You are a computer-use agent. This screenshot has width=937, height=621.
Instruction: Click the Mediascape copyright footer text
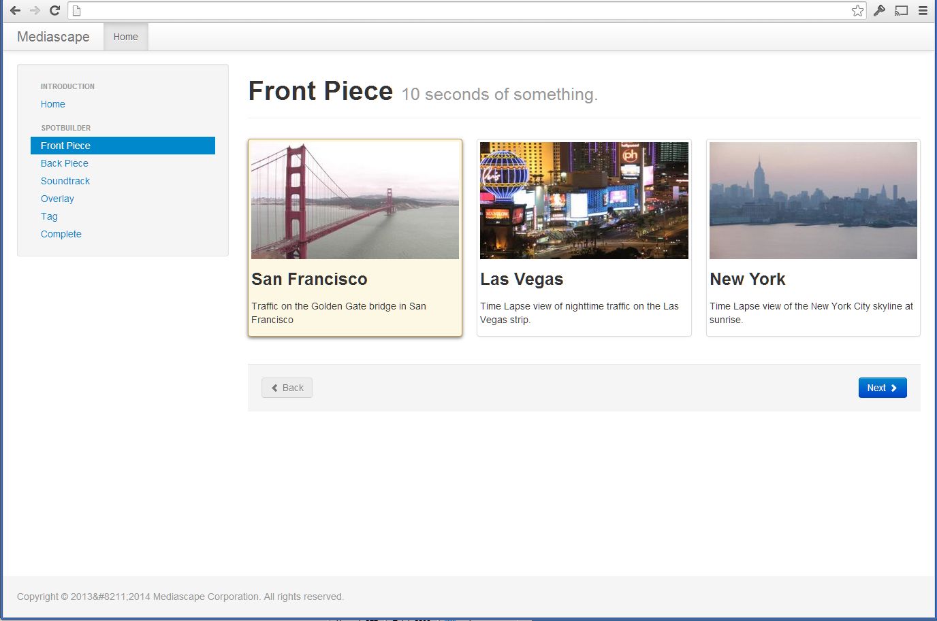coord(180,597)
